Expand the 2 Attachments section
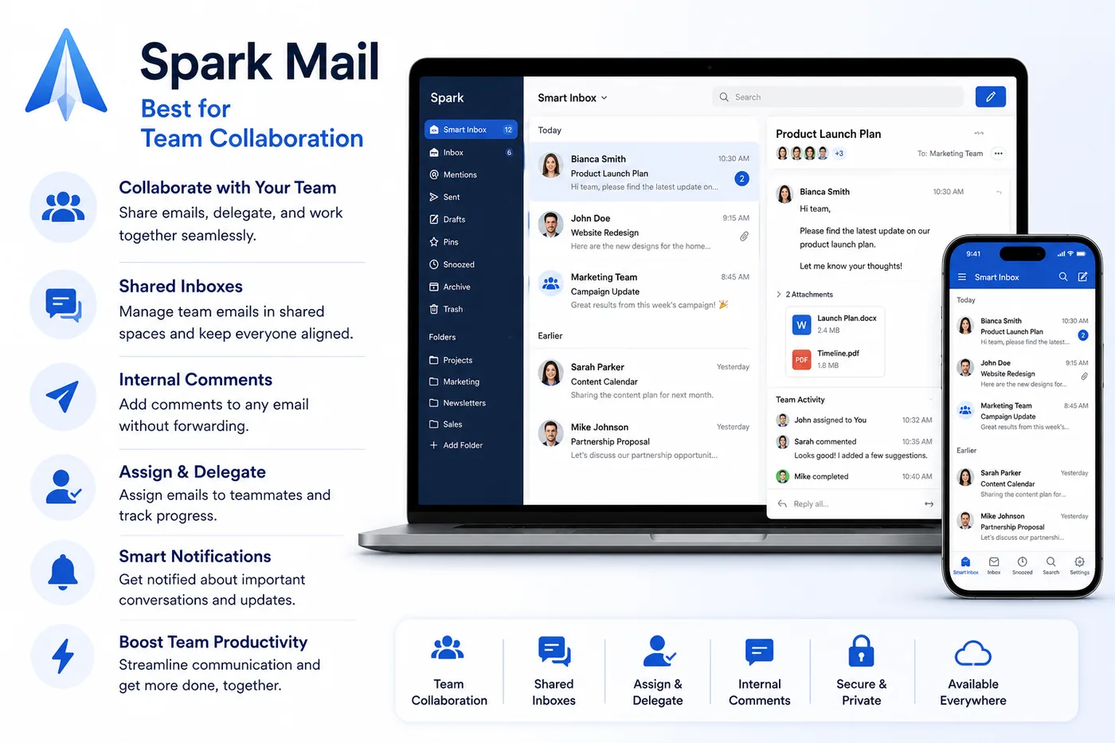The image size is (1115, 743). pyautogui.click(x=804, y=295)
